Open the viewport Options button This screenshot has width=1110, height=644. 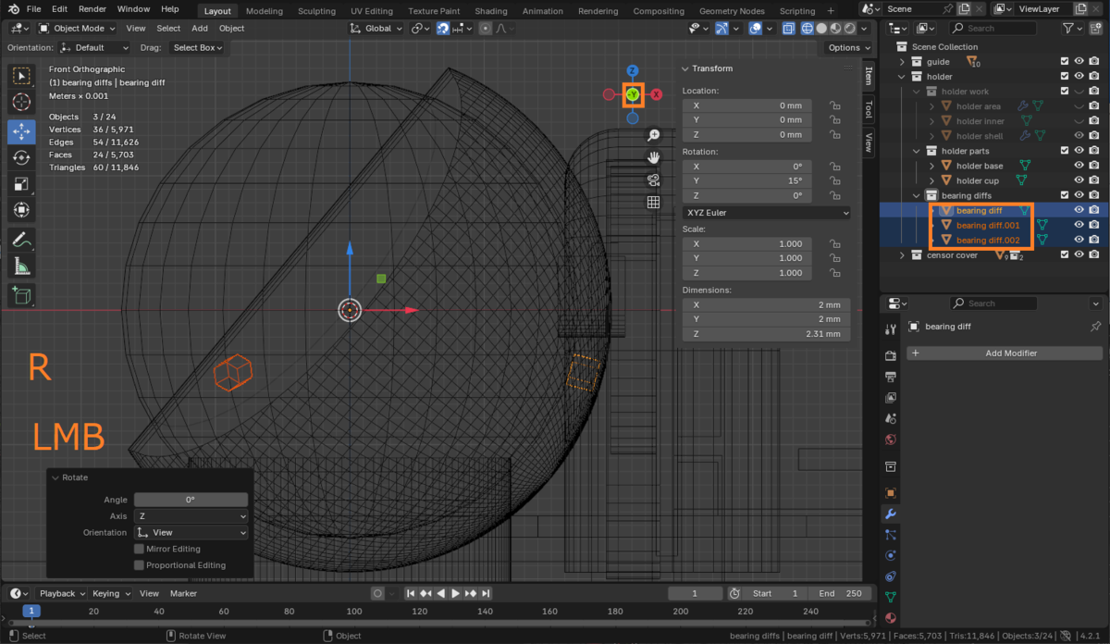pyautogui.click(x=847, y=47)
